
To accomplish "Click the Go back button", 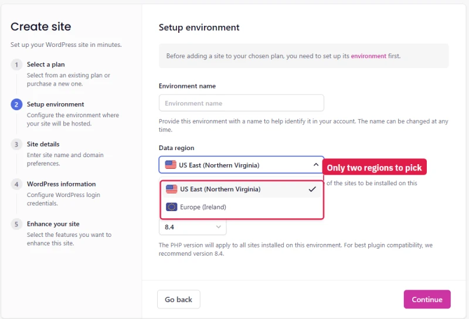I will tap(179, 299).
